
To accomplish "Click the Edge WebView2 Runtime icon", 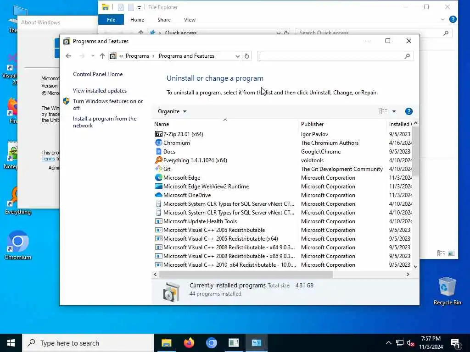I will pos(158,186).
